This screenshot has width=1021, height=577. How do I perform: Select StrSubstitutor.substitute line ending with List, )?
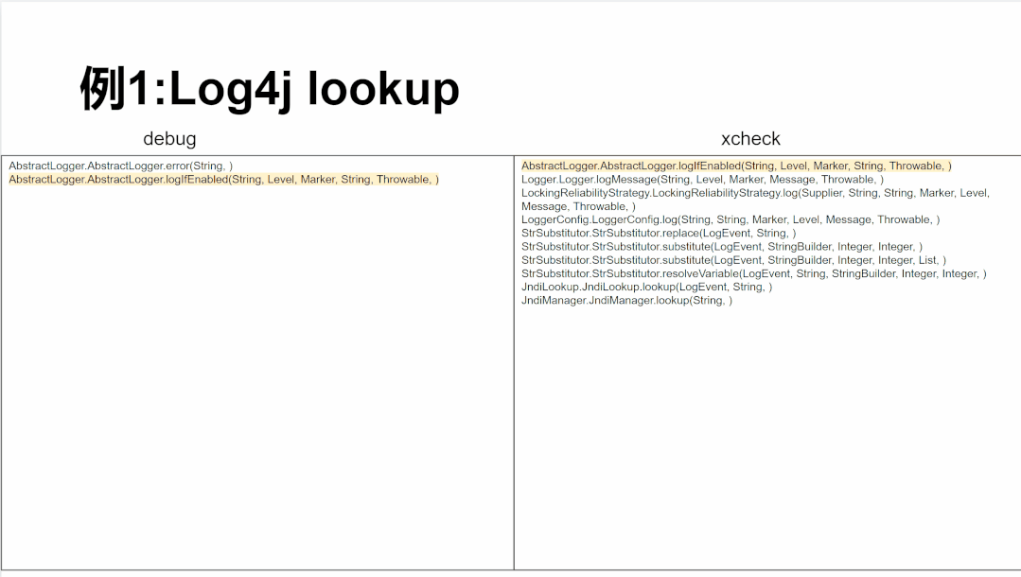(734, 260)
